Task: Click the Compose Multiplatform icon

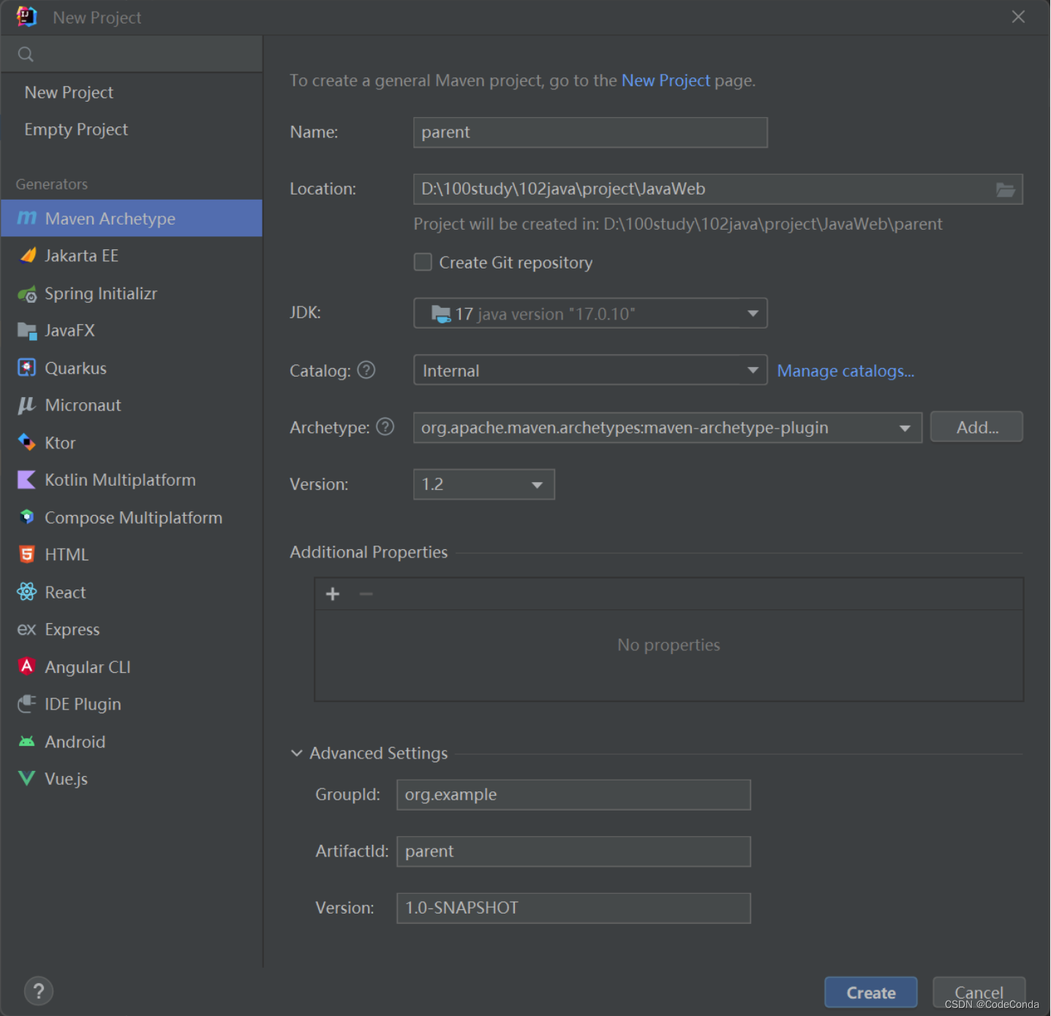Action: pyautogui.click(x=27, y=517)
